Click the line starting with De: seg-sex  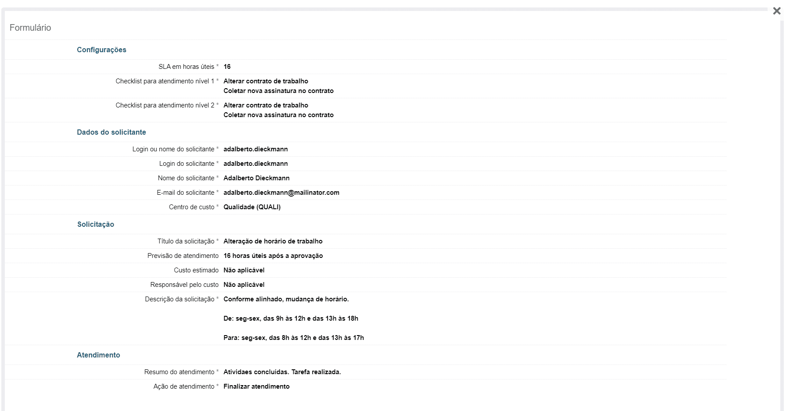pos(291,318)
